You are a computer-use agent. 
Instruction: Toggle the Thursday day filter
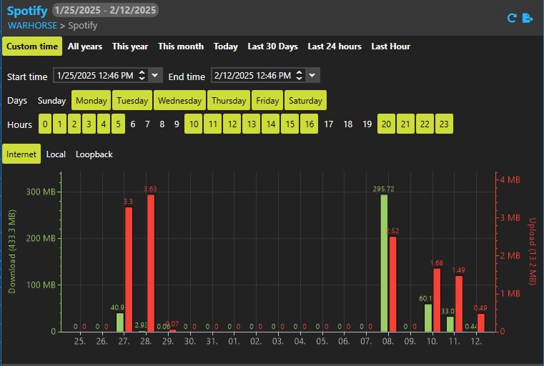click(229, 100)
